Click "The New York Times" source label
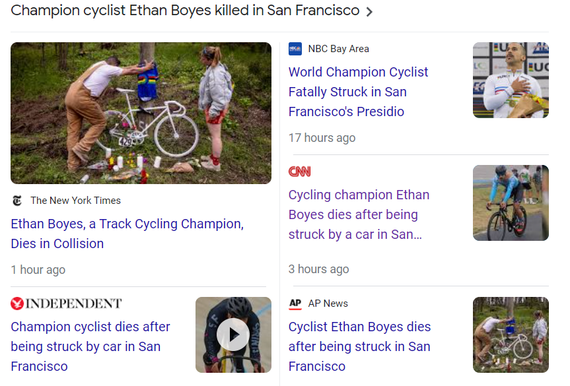 (75, 201)
